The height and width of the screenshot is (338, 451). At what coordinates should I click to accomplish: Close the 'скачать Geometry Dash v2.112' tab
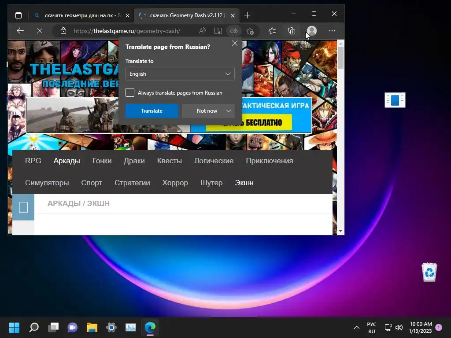[x=233, y=15]
